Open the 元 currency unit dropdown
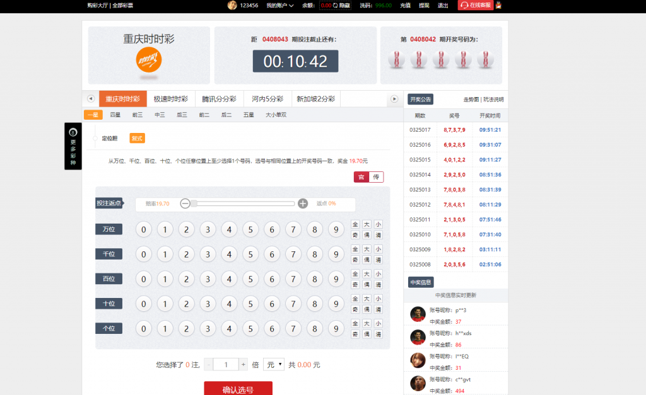Viewport: 646px width, 395px height. tap(274, 365)
